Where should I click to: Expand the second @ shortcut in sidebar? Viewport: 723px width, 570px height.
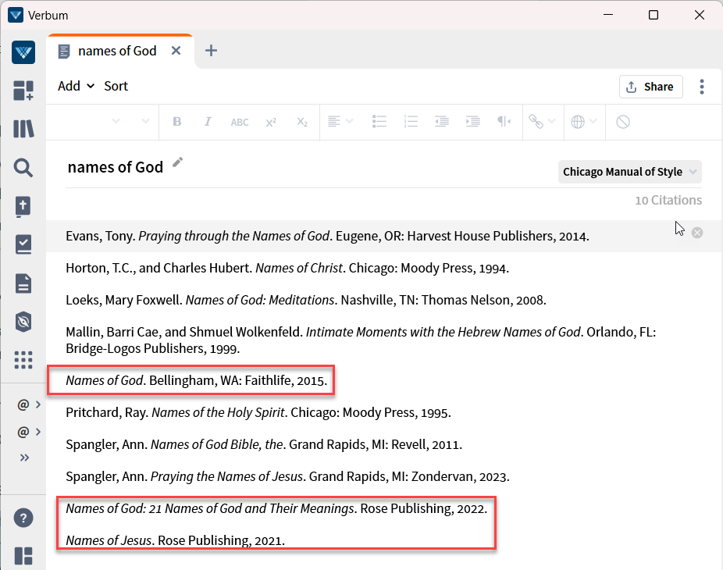click(29, 432)
